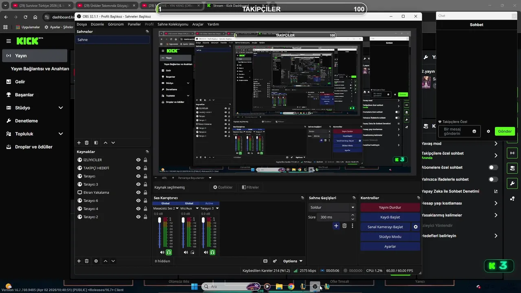Open the Araçlar menu in OBS
This screenshot has width=521, height=293.
198,24
